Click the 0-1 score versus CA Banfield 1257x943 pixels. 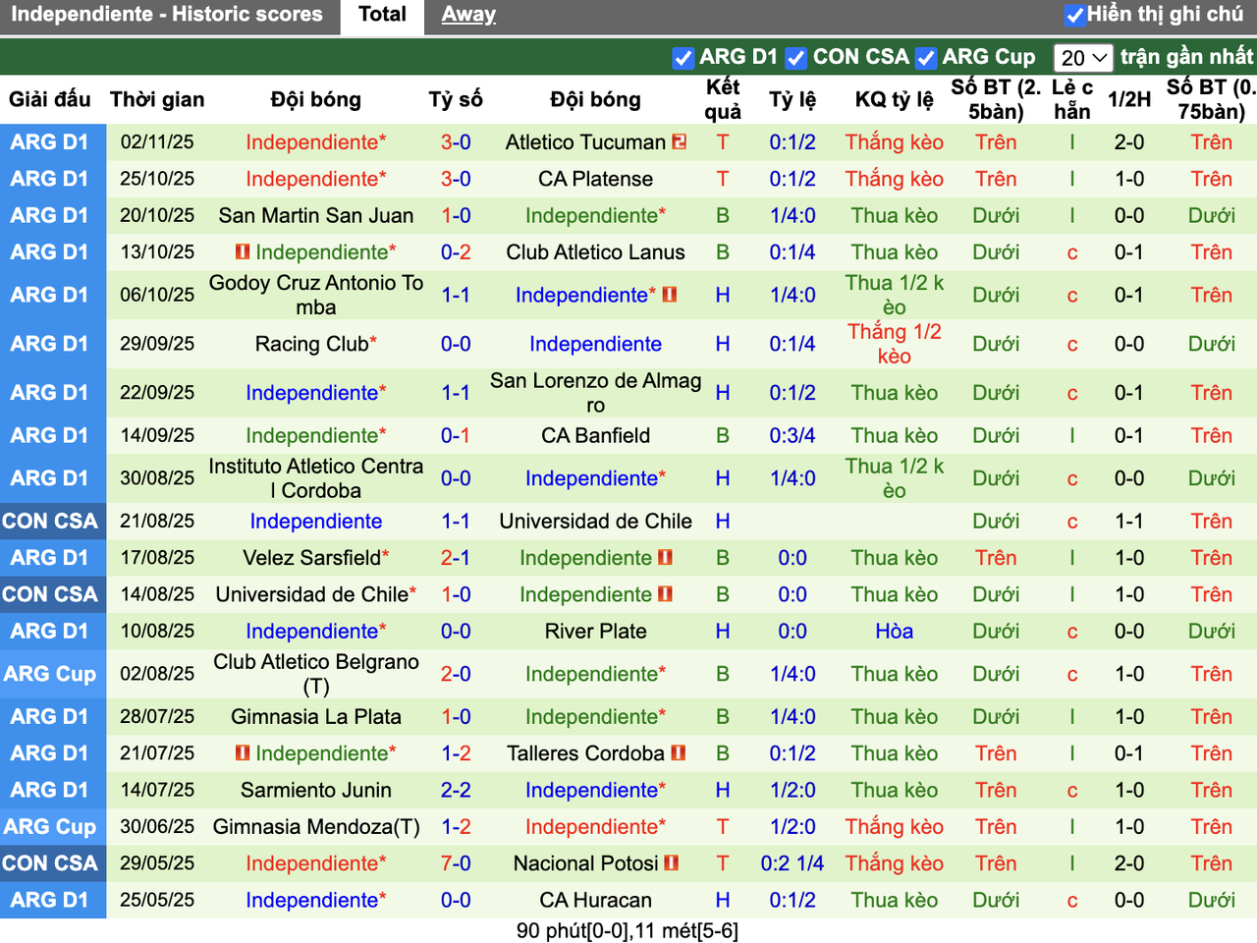point(456,435)
